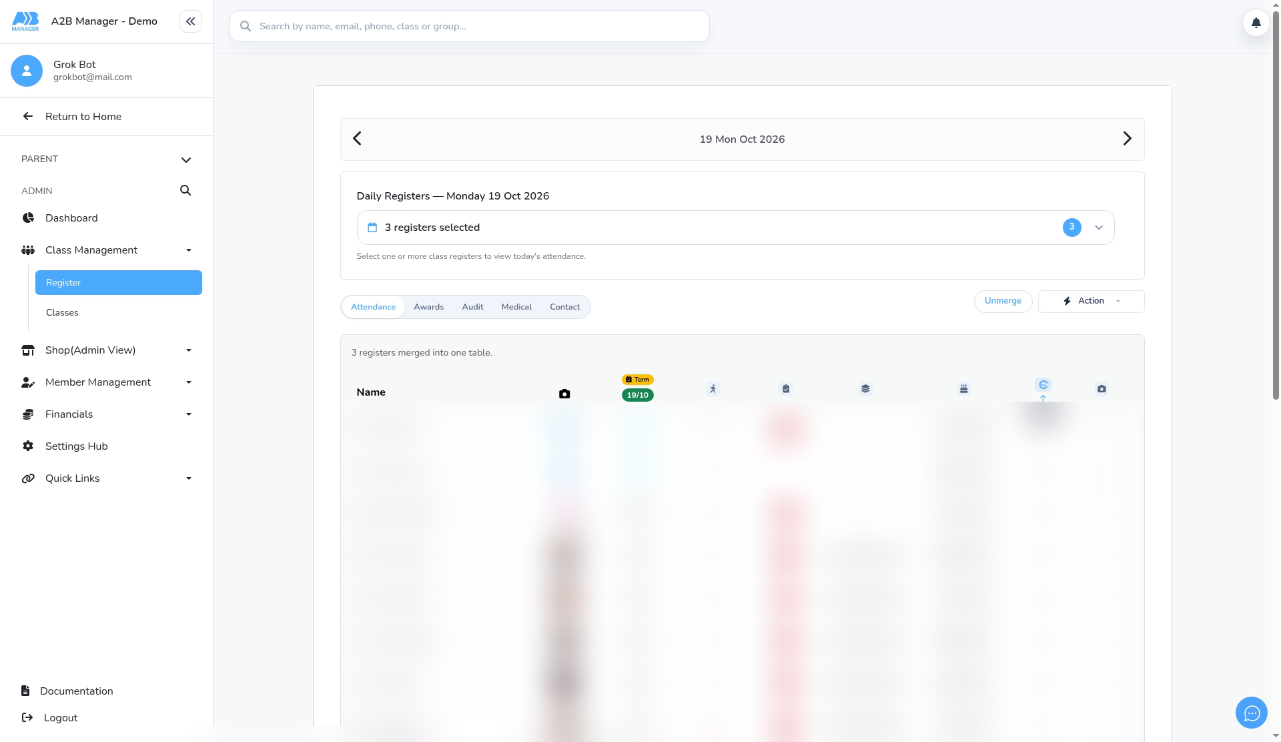Image resolution: width=1281 pixels, height=742 pixels.
Task: Open the live chat bubble
Action: click(x=1252, y=713)
